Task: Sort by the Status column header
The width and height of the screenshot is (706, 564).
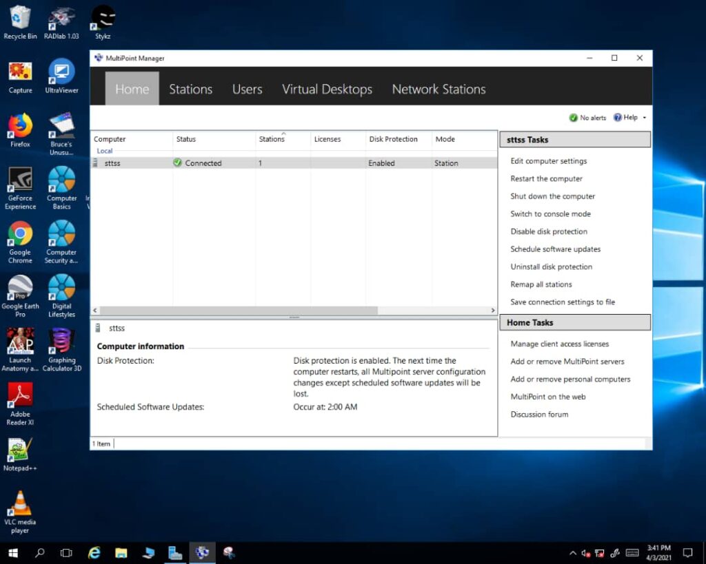Action: 214,139
